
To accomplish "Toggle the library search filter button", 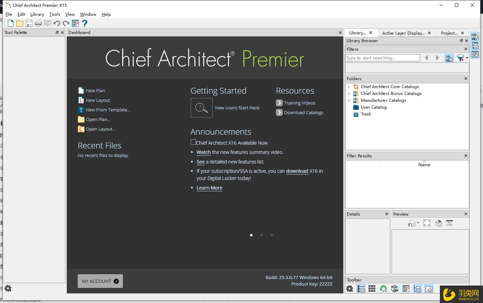I will [449, 58].
